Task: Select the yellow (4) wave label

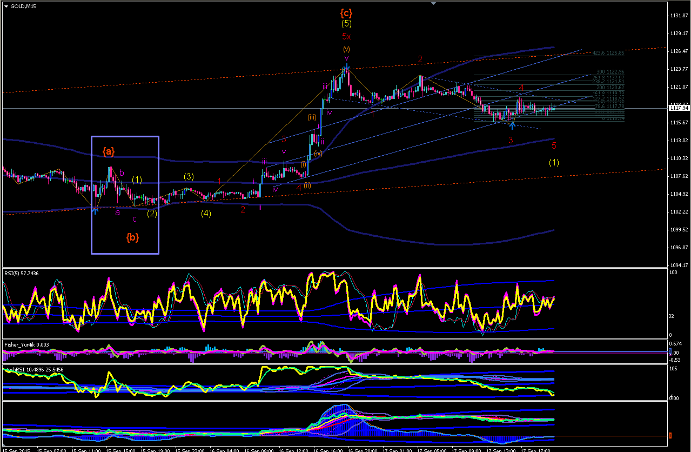Action: 206,213
